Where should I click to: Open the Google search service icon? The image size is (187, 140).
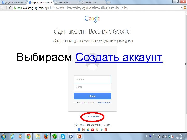[79, 130]
